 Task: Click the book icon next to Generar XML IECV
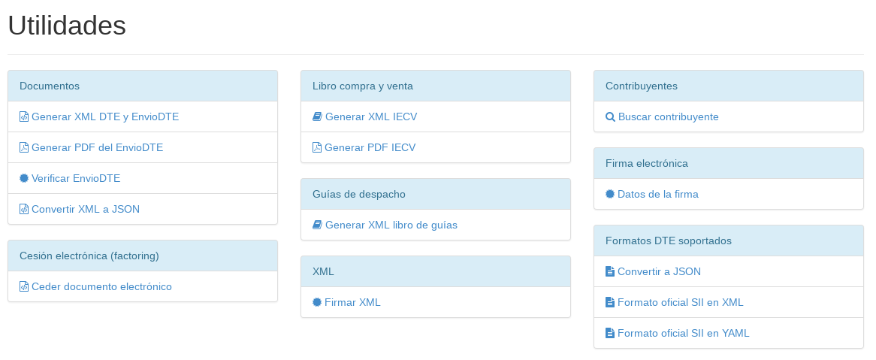click(317, 116)
